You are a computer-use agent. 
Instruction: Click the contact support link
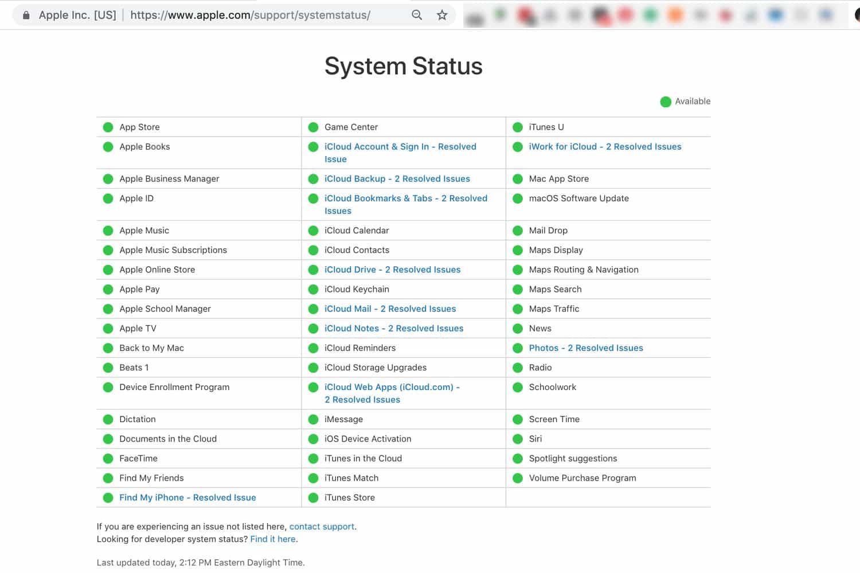322,527
